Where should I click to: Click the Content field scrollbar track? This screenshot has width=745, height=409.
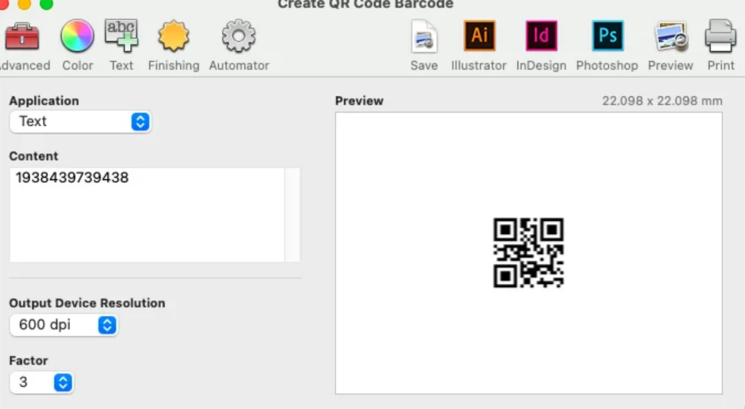coord(292,214)
